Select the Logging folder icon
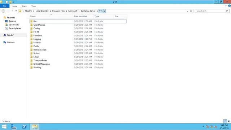The image size is (231, 130). point(31,39)
